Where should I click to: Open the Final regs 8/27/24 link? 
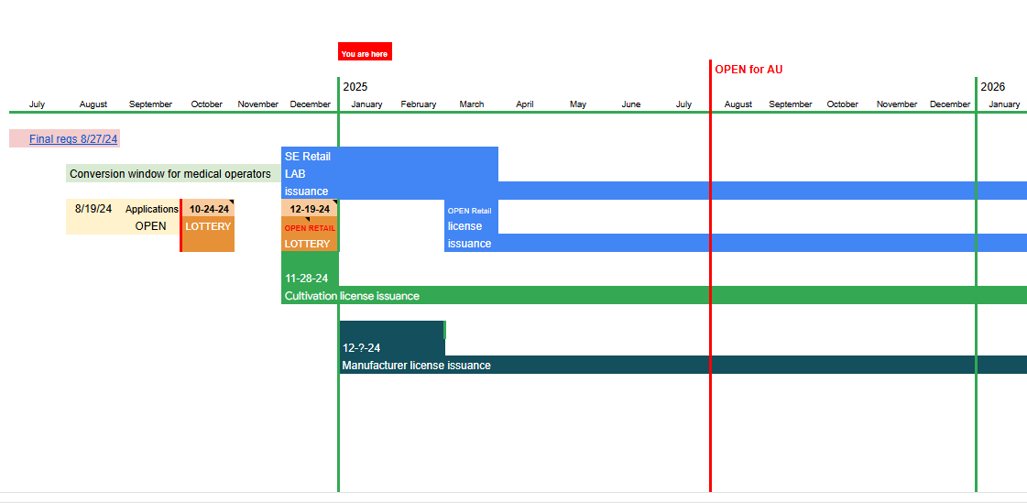tap(73, 139)
